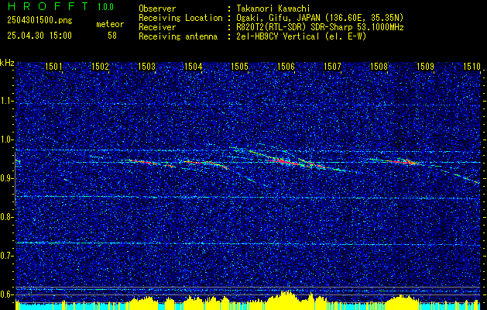Click the Receiver label
The image size is (487, 310).
tap(157, 27)
